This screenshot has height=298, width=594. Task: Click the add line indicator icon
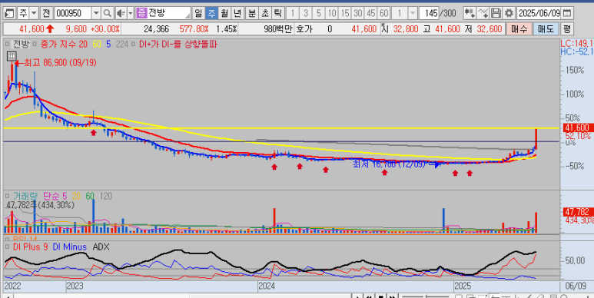(x=483, y=14)
